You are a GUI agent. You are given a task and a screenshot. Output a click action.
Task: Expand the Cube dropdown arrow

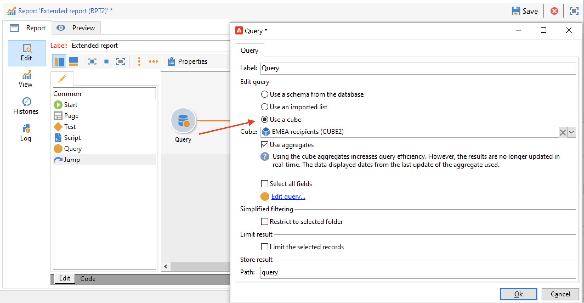point(572,133)
